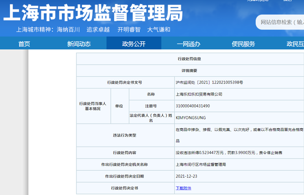Click the 违法行为类型 label cell
The height and width of the screenshot is (195, 304).
click(x=125, y=135)
